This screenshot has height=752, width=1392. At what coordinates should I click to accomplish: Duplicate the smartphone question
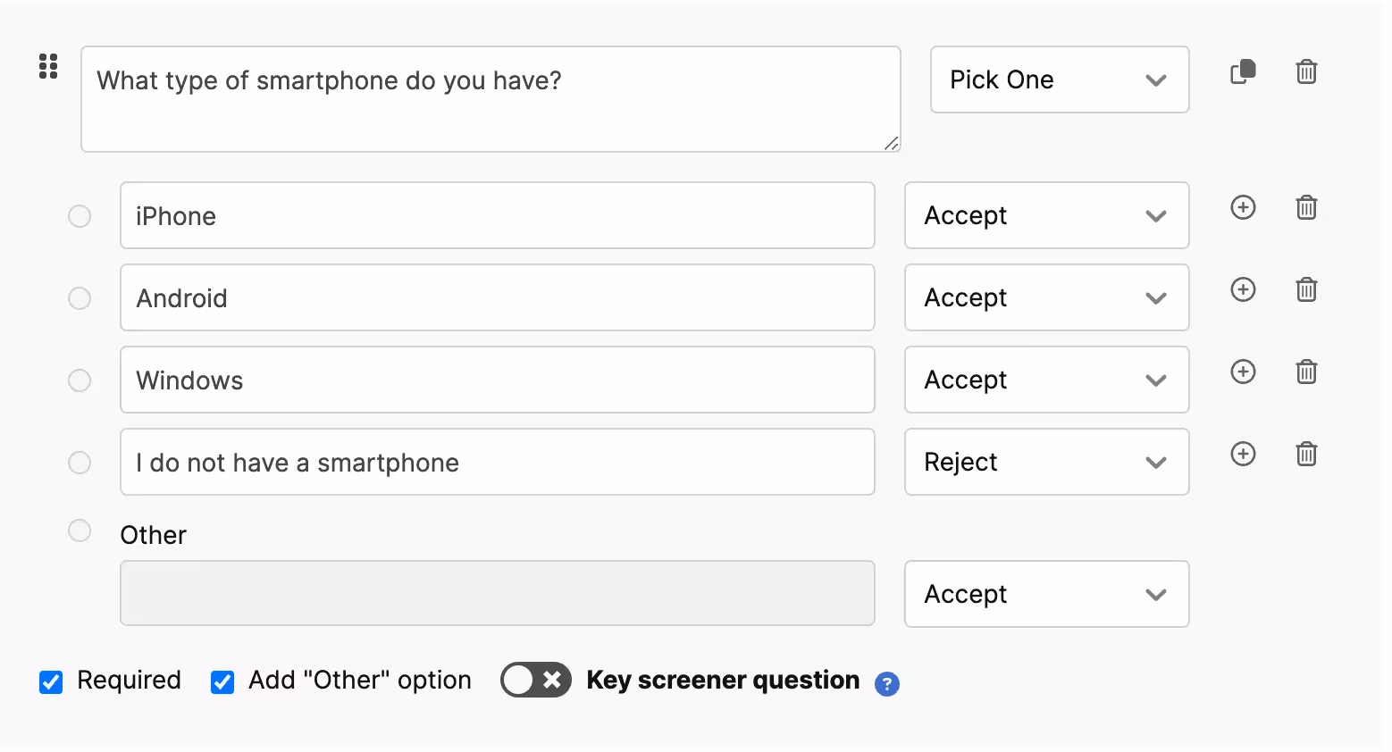[1243, 71]
